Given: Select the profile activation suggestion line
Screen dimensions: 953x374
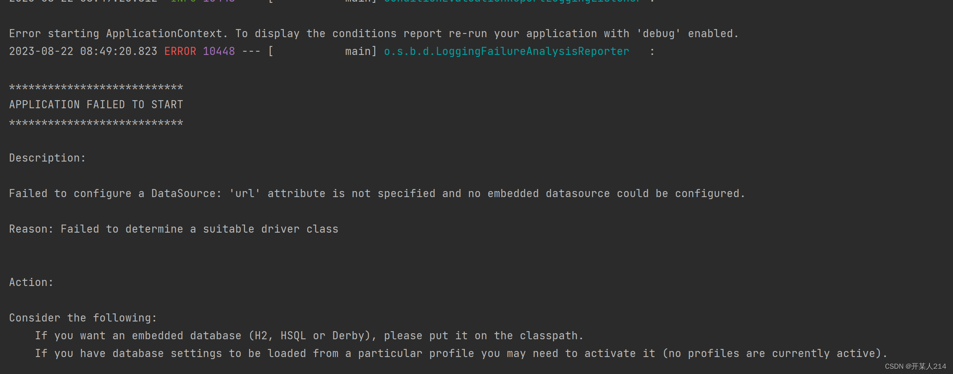Looking at the screenshot, I should coord(461,353).
